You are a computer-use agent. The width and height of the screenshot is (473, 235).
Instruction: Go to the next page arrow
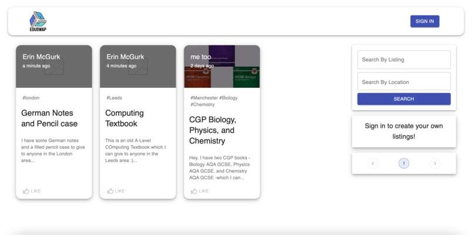coord(435,164)
